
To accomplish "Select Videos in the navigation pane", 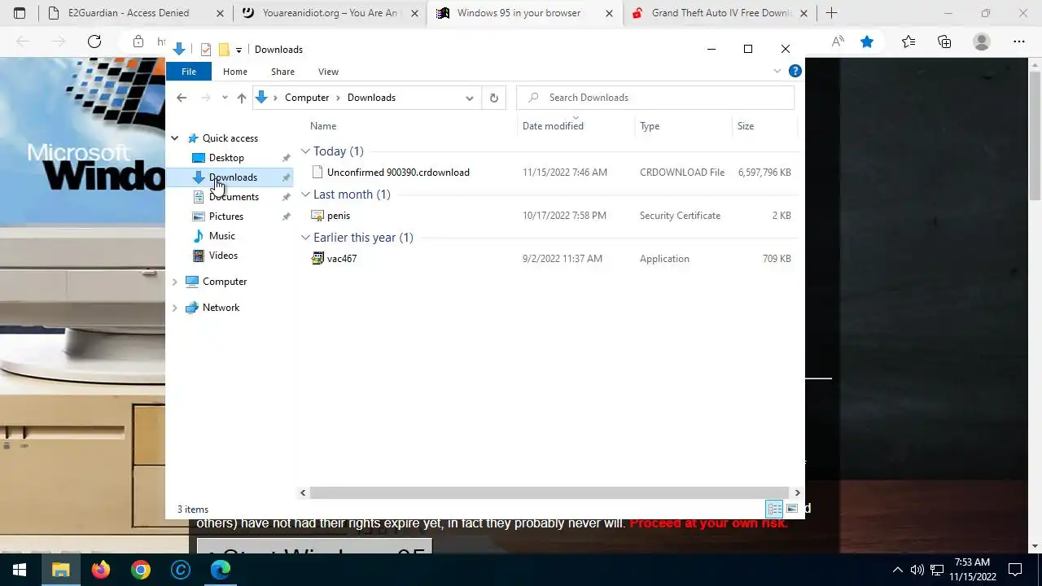I will click(x=223, y=256).
